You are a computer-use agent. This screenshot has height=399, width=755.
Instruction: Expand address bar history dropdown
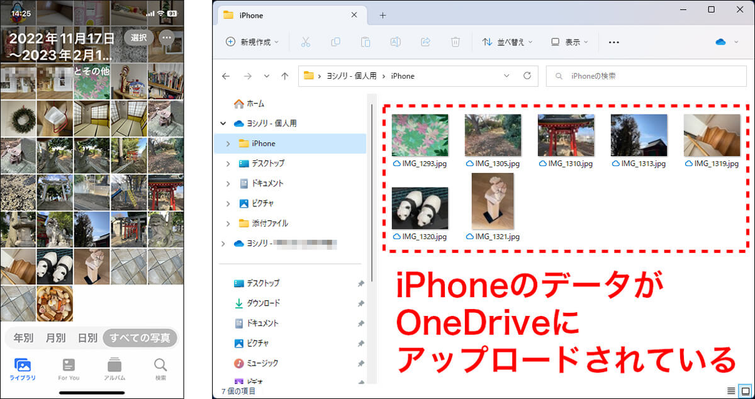507,76
